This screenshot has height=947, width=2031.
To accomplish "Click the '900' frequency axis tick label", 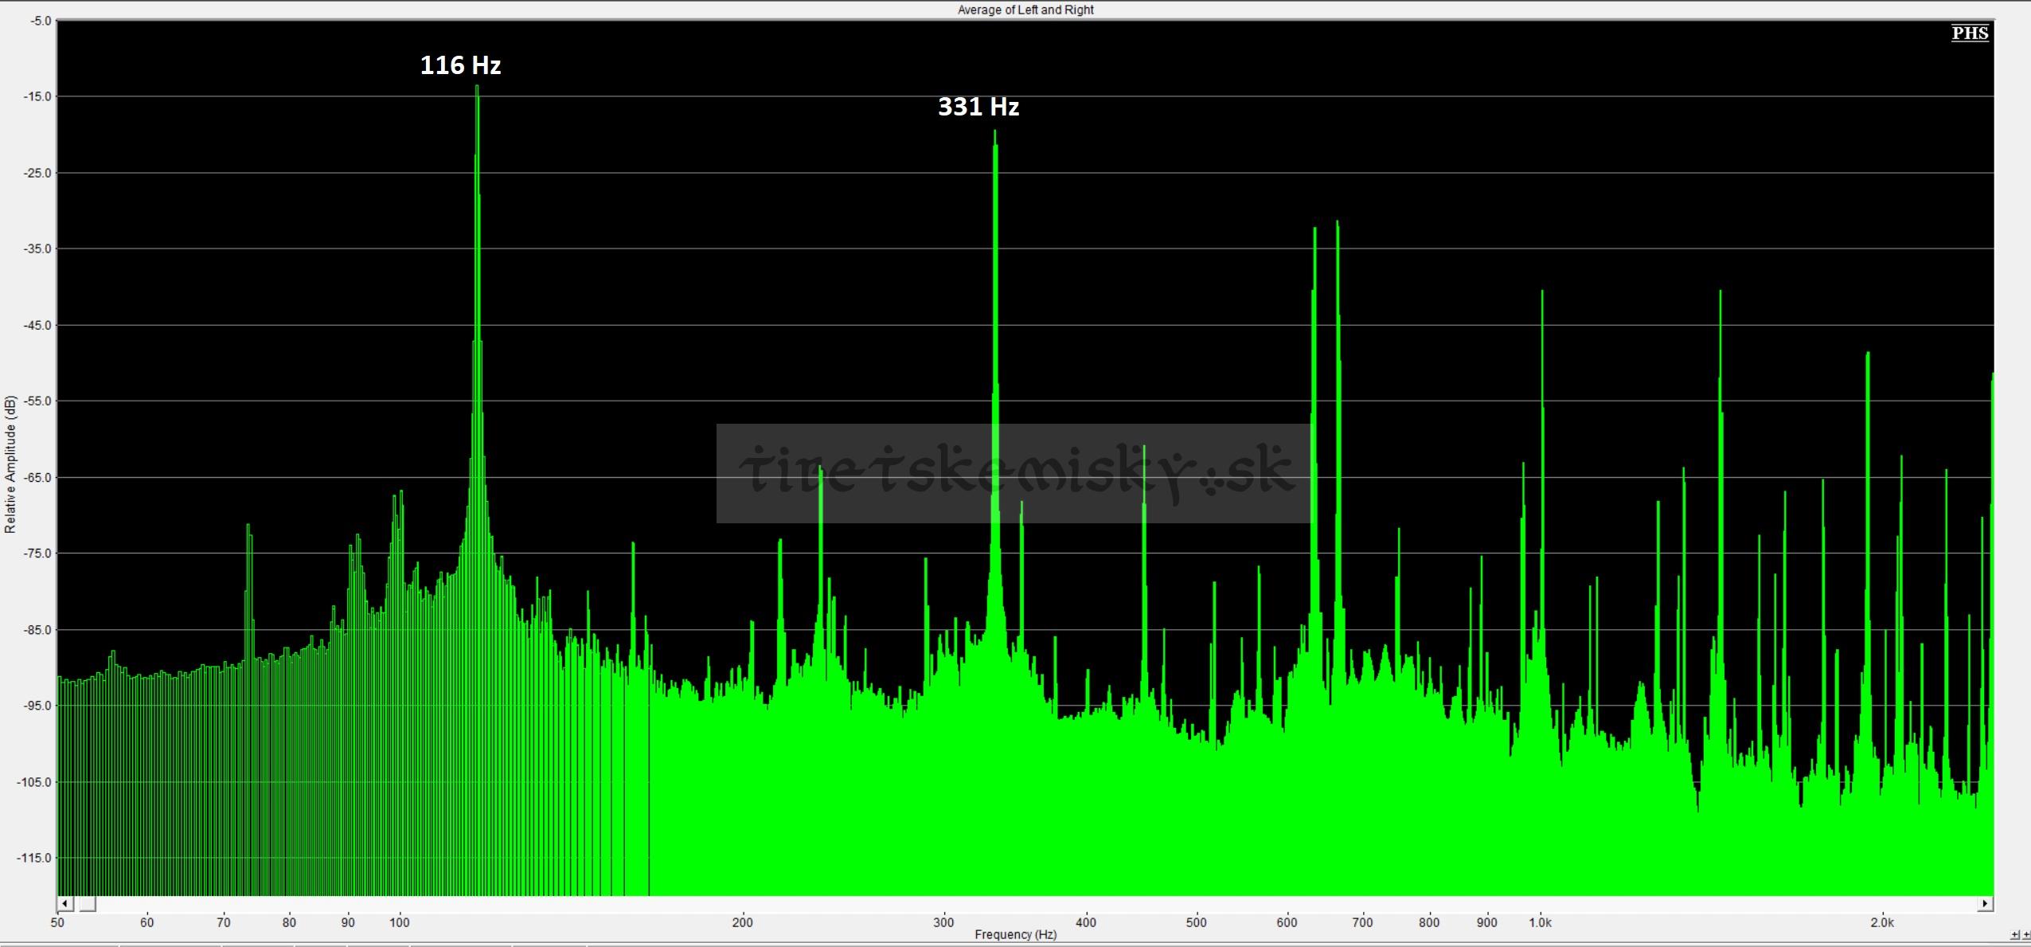I will [1487, 922].
